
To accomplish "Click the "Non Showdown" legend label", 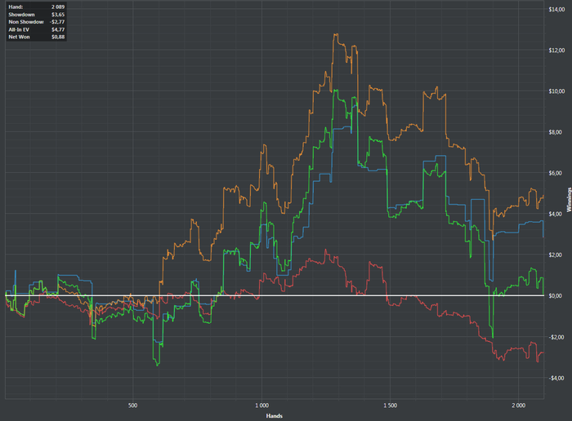I will click(26, 22).
